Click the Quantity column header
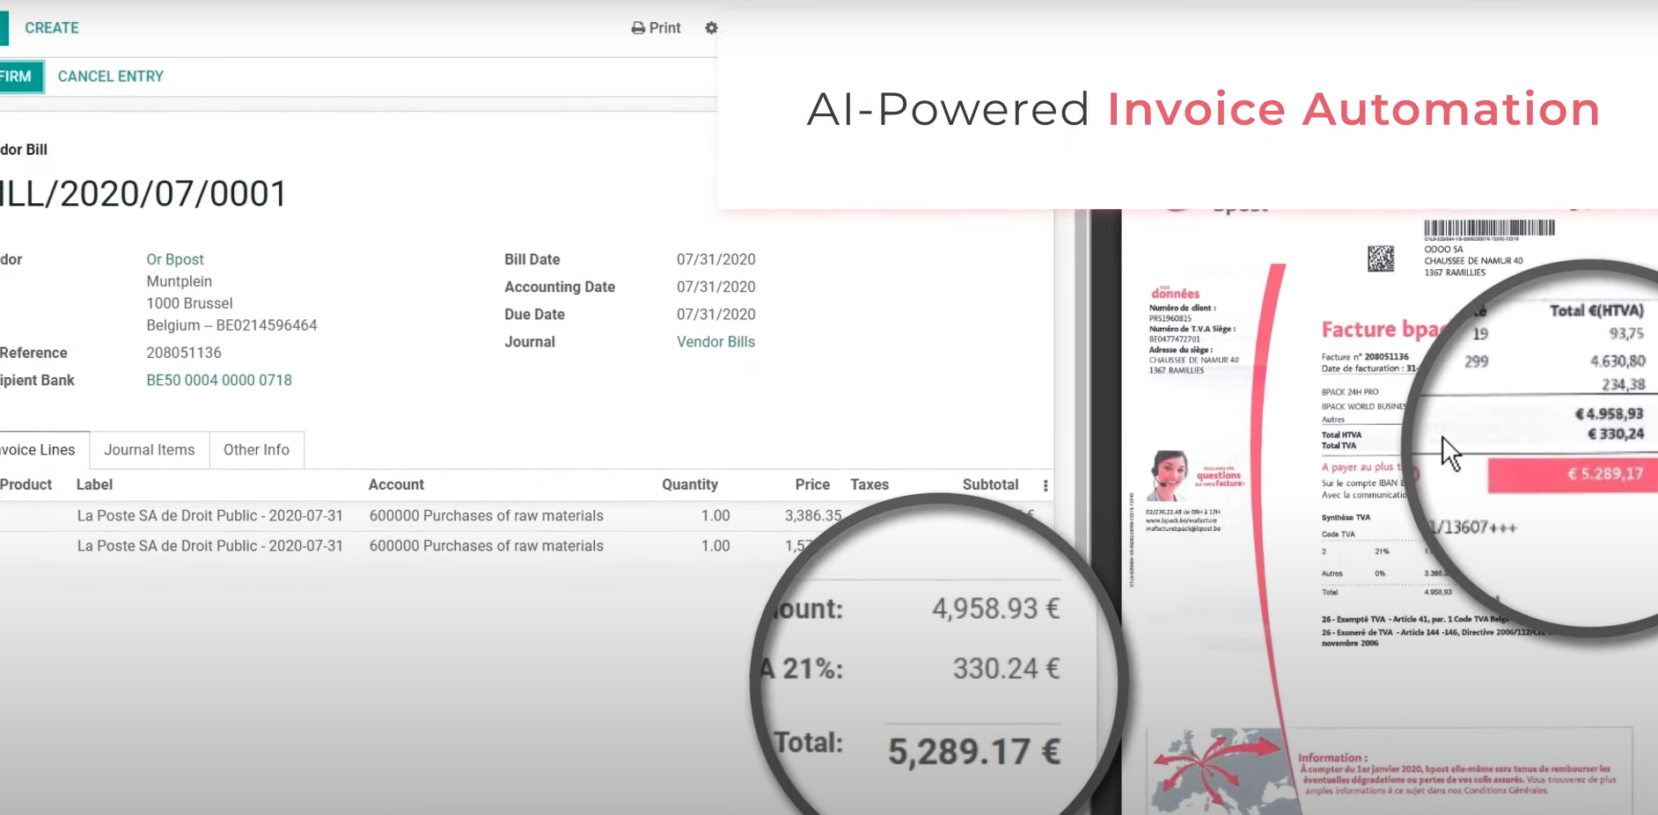This screenshot has width=1658, height=815. (x=690, y=484)
